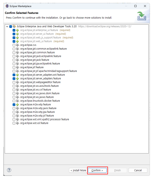Click the enterprise_ui.feature required checkbox
The width and height of the screenshot is (152, 179).
(14, 30)
